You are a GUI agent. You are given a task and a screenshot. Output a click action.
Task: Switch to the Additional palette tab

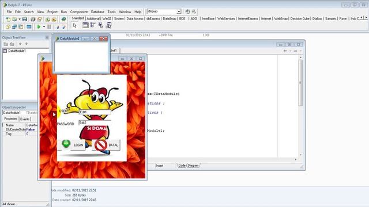(93, 18)
